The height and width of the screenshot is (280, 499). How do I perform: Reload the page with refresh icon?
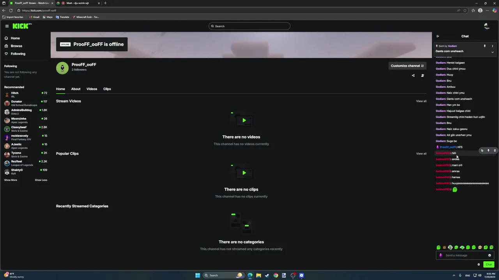pyautogui.click(x=11, y=10)
